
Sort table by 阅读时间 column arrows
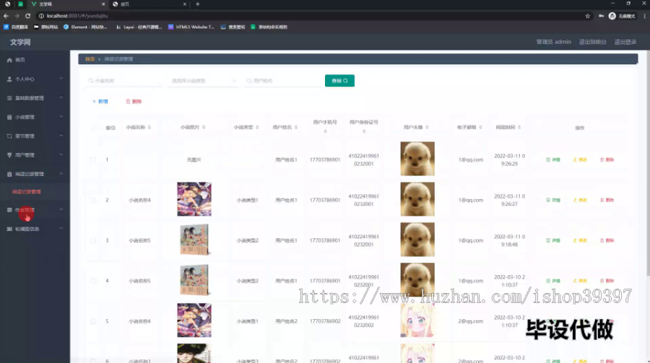point(519,127)
